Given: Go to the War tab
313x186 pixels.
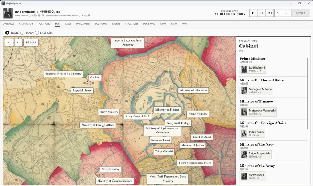Looking at the screenshot, I should pyautogui.click(x=185, y=24).
